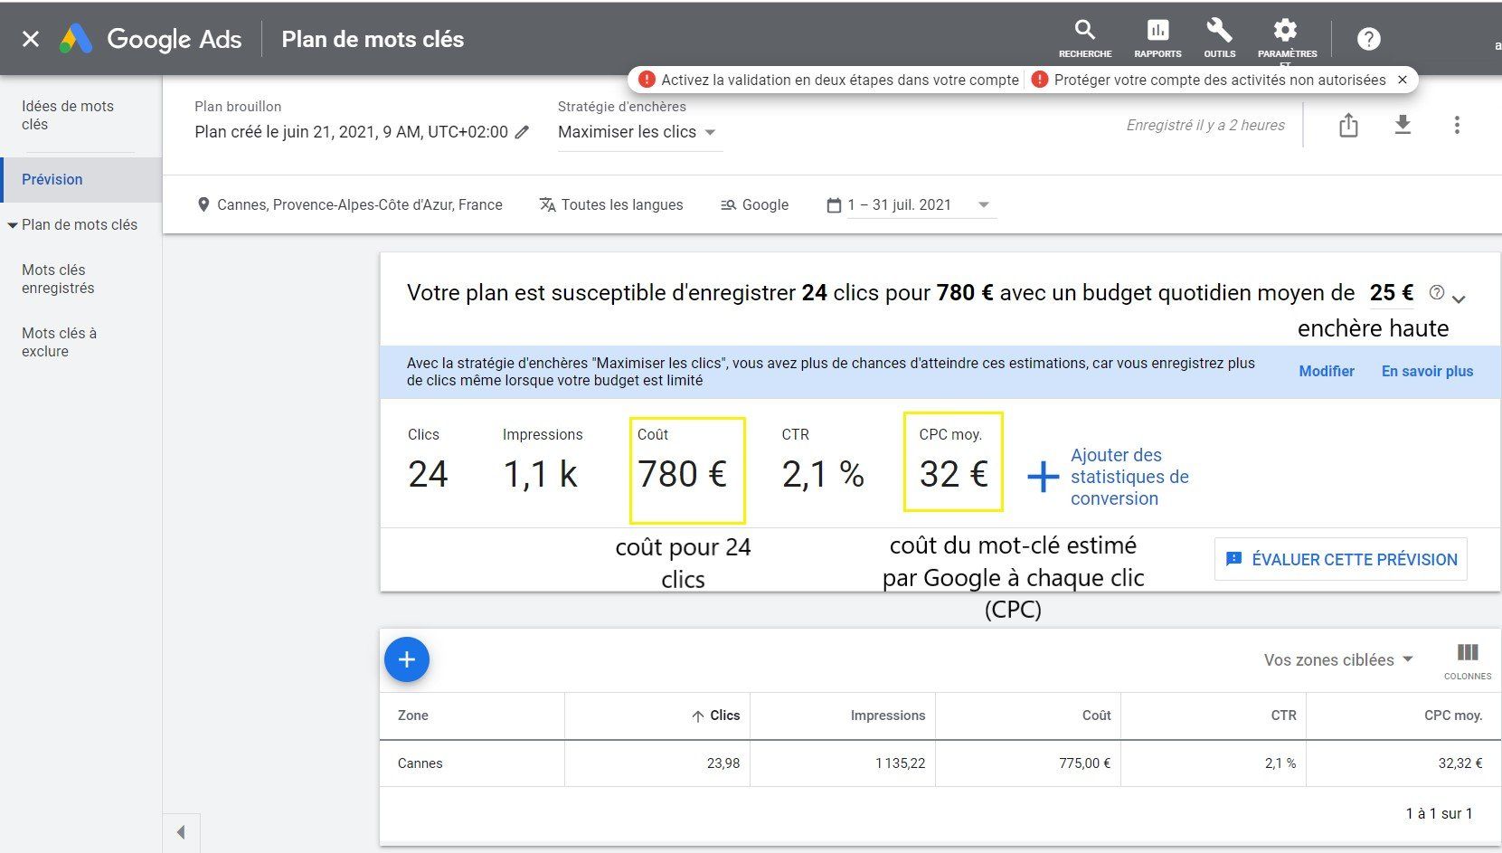Open the Paramètres gear settings
Image resolution: width=1502 pixels, height=853 pixels.
(1286, 38)
